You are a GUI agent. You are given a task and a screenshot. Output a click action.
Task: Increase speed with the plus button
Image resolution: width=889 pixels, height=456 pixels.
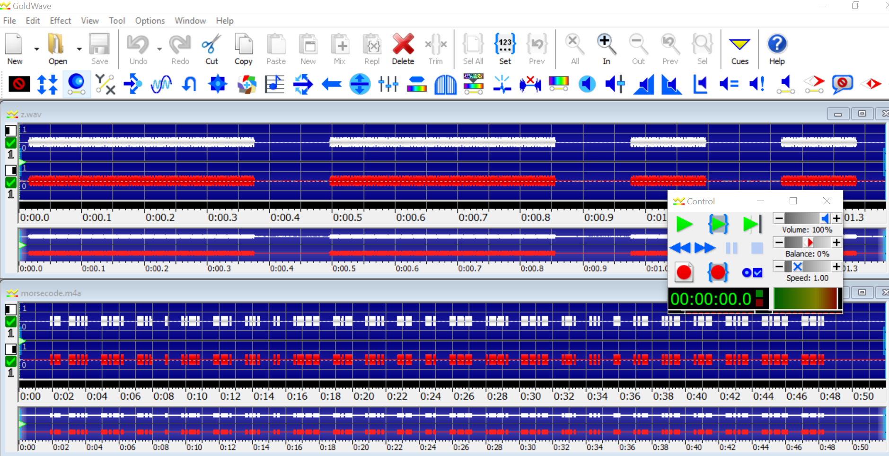coord(836,266)
